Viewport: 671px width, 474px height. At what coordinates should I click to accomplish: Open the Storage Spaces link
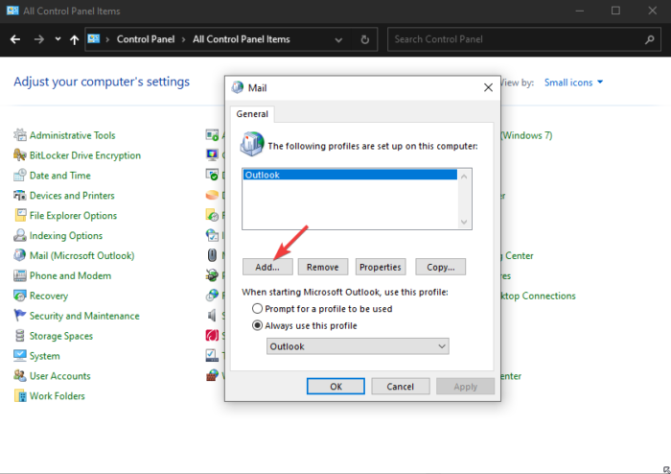60,336
